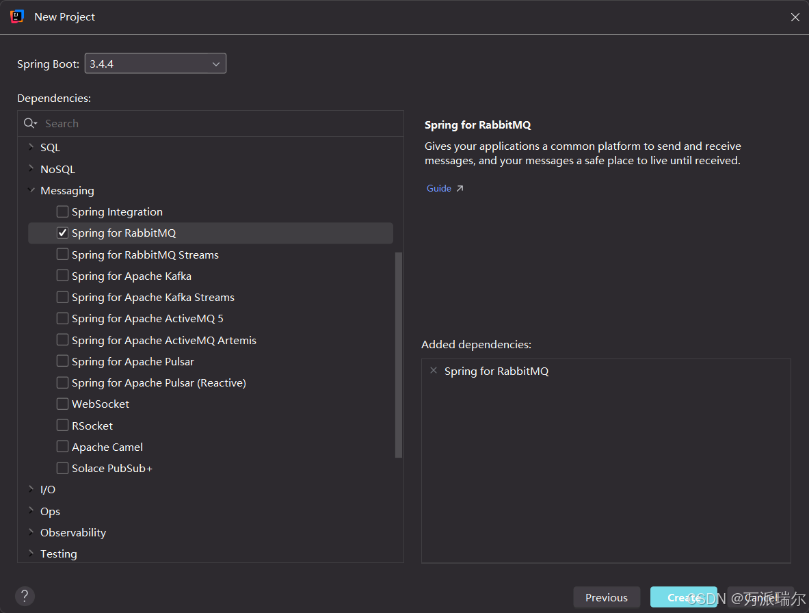Enable Spring for RabbitMQ Streams
This screenshot has height=613, width=809.
click(x=62, y=255)
